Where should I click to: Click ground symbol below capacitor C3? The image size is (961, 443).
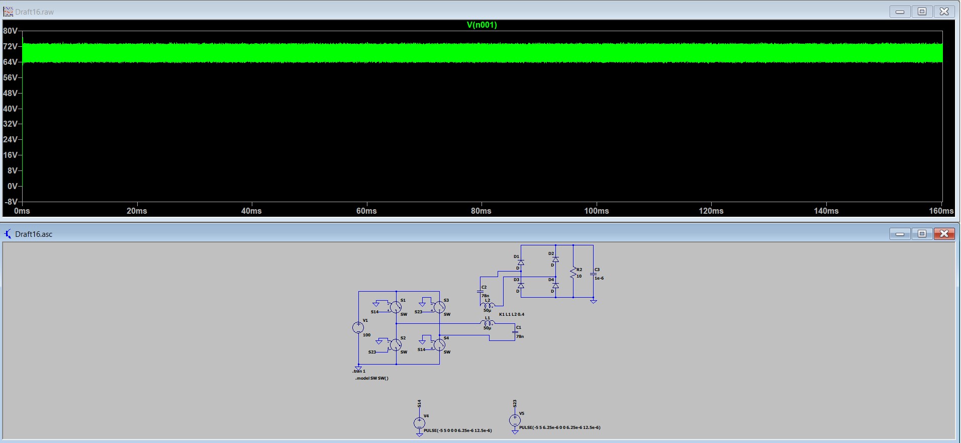(593, 301)
